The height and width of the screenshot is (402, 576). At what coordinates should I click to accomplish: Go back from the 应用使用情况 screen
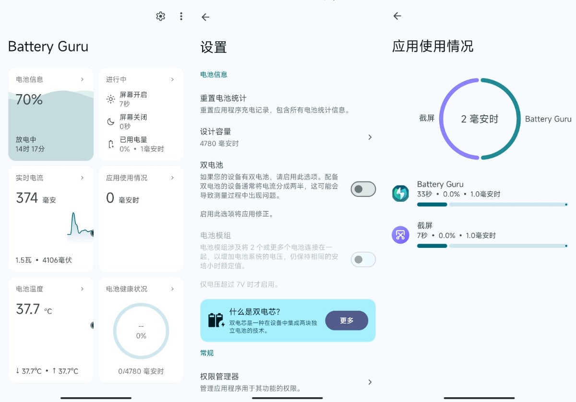pyautogui.click(x=397, y=16)
